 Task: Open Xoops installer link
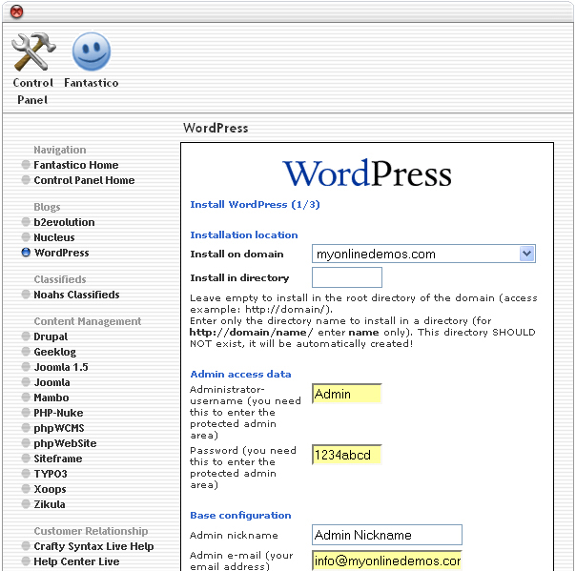coord(50,489)
